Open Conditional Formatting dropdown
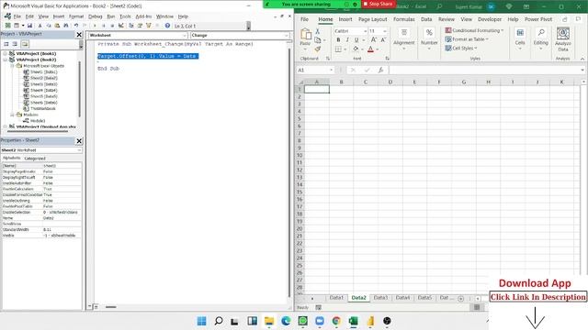The width and height of the screenshot is (588, 330). pos(474,30)
